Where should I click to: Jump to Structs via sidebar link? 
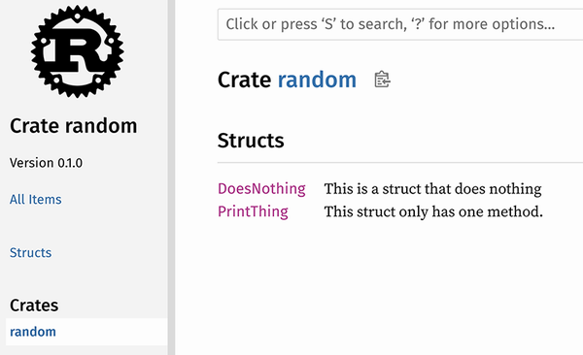tap(30, 252)
